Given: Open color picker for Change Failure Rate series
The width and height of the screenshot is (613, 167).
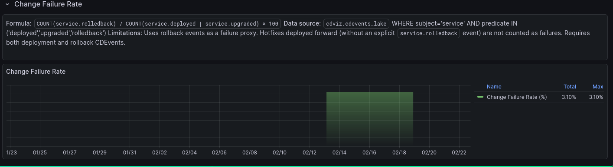Looking at the screenshot, I should [480, 97].
